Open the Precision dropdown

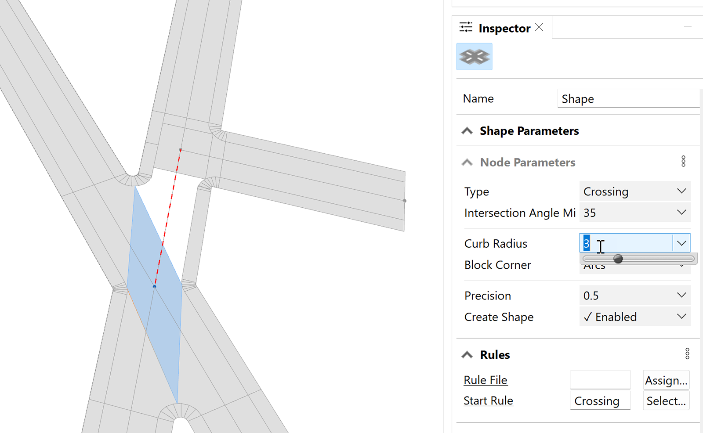coord(681,296)
